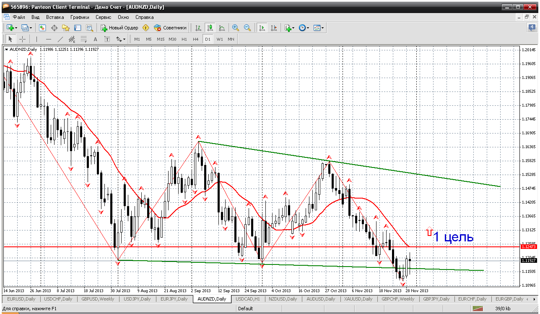Select the vertical line tool

click(36, 39)
